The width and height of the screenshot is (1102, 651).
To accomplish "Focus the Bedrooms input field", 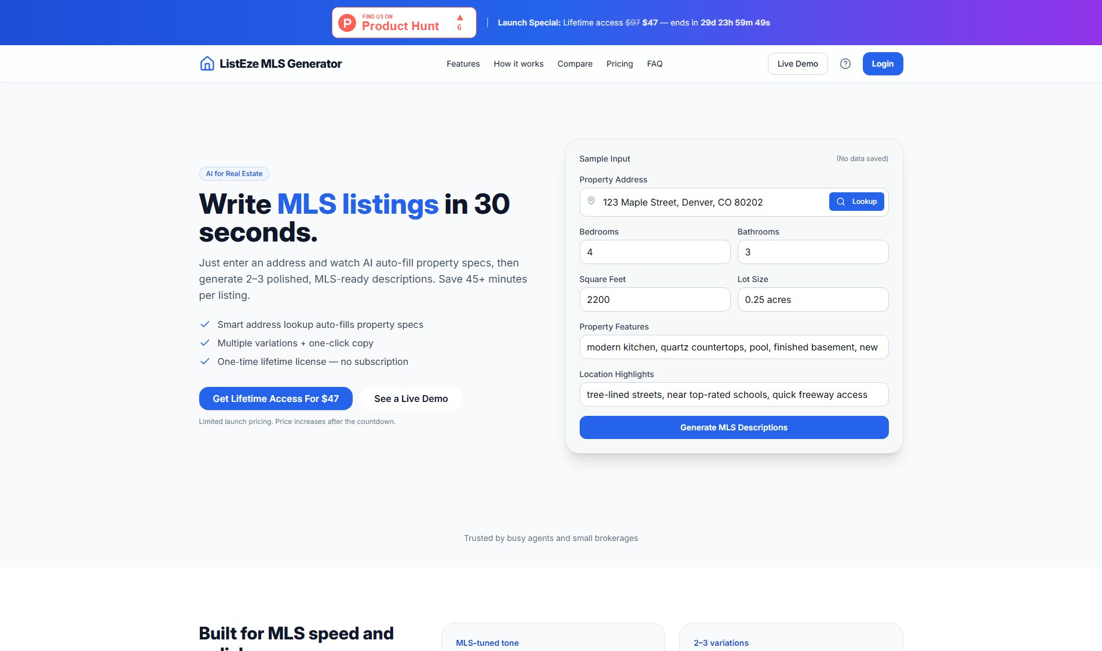I will pyautogui.click(x=655, y=252).
